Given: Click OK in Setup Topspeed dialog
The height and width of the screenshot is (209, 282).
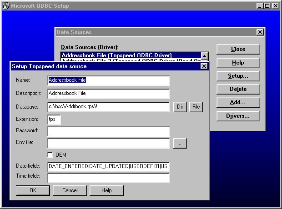Looking at the screenshot, I should 33,190.
